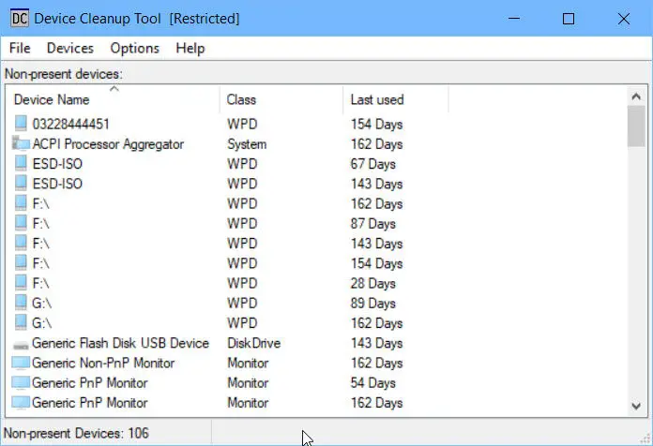653x446 pixels.
Task: Select the ACPI Processor Aggregator row text
Action: (108, 144)
